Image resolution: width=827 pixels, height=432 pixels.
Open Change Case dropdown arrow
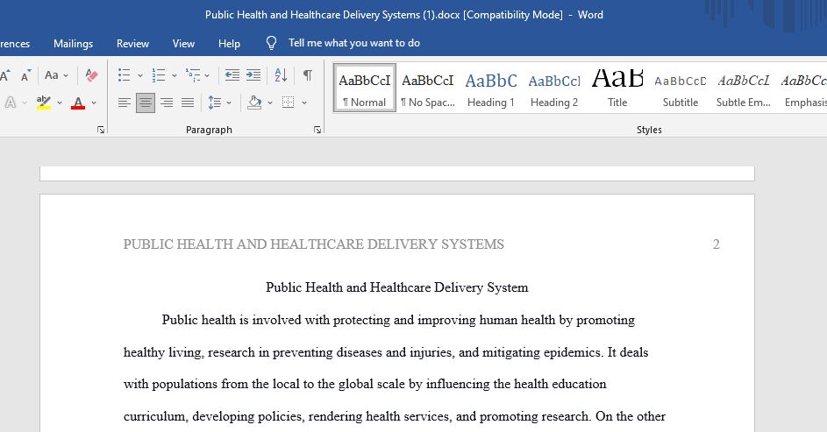(66, 75)
